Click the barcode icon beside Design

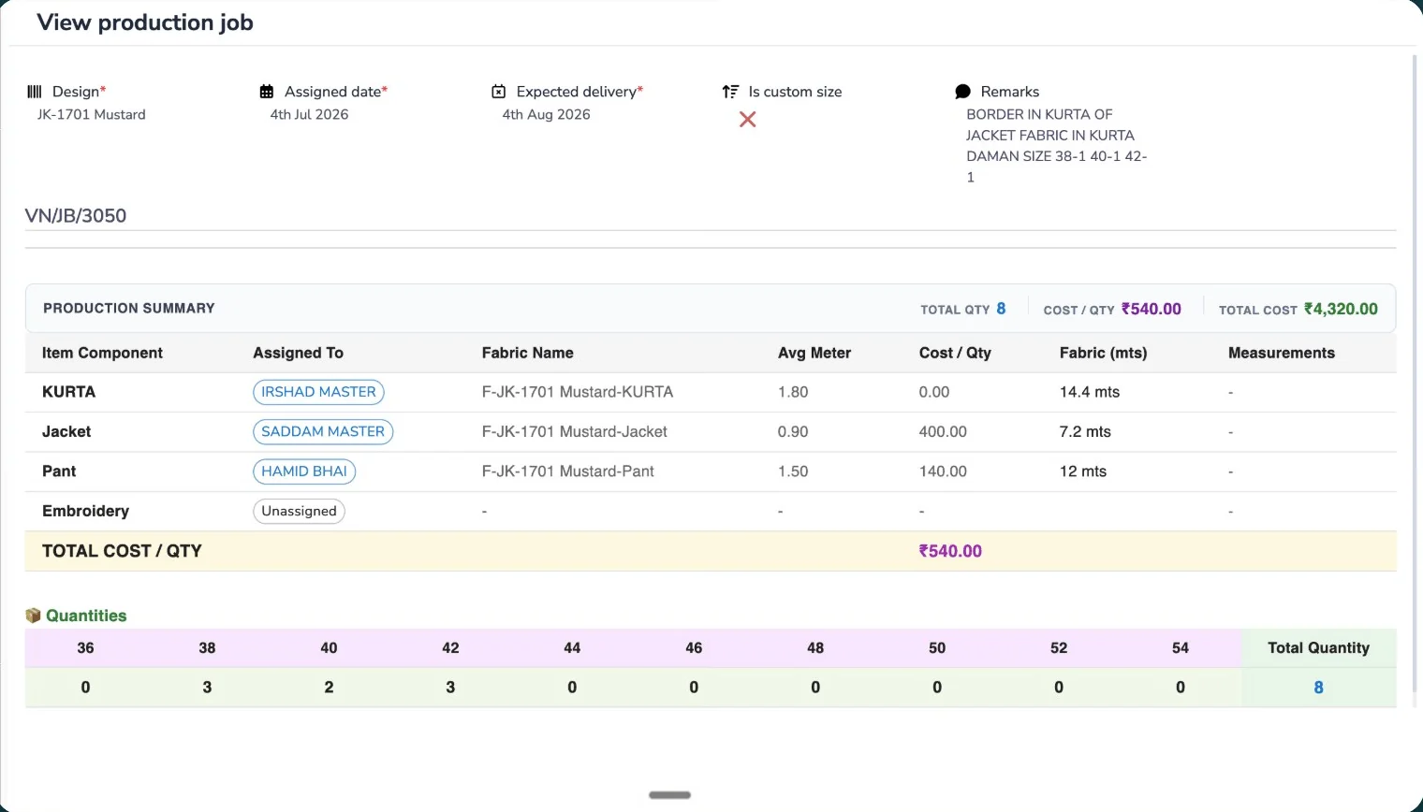(x=35, y=92)
